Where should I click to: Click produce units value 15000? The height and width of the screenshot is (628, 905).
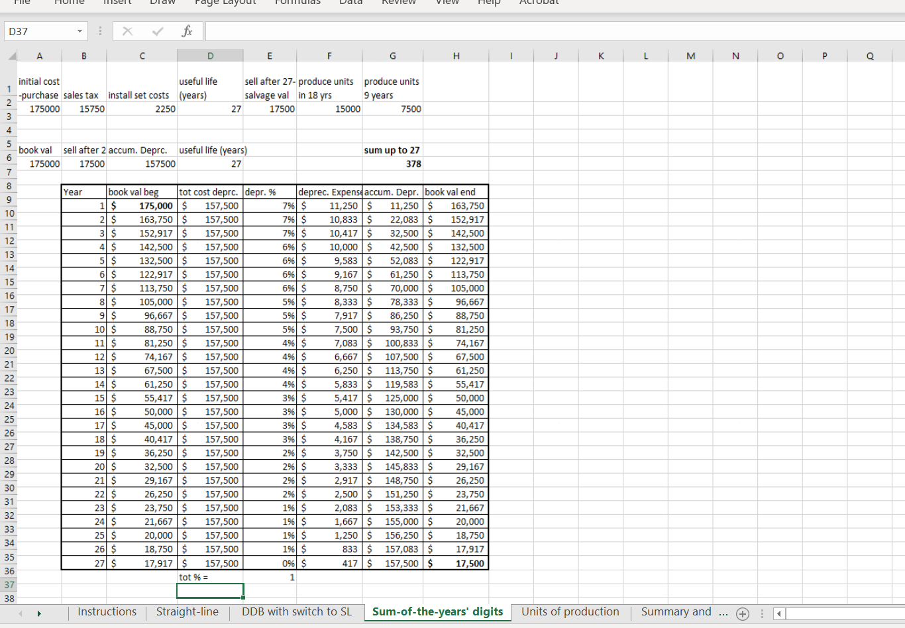329,109
